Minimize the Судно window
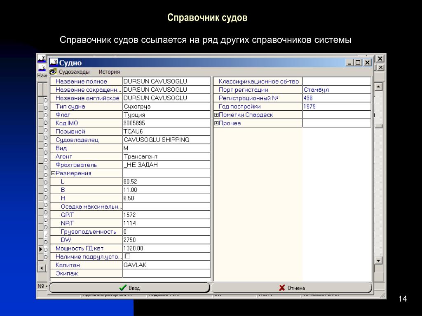Screen dimensions: 422x316 [x=349, y=63]
